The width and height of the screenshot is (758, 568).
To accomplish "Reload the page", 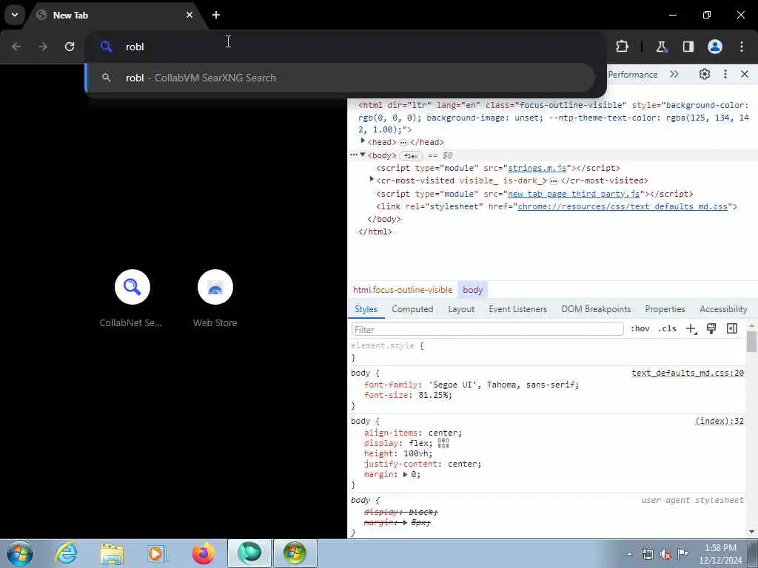I will (70, 47).
